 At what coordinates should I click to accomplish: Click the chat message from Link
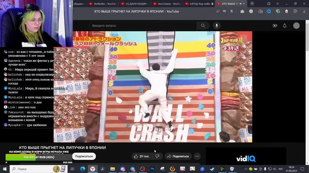point(20,107)
